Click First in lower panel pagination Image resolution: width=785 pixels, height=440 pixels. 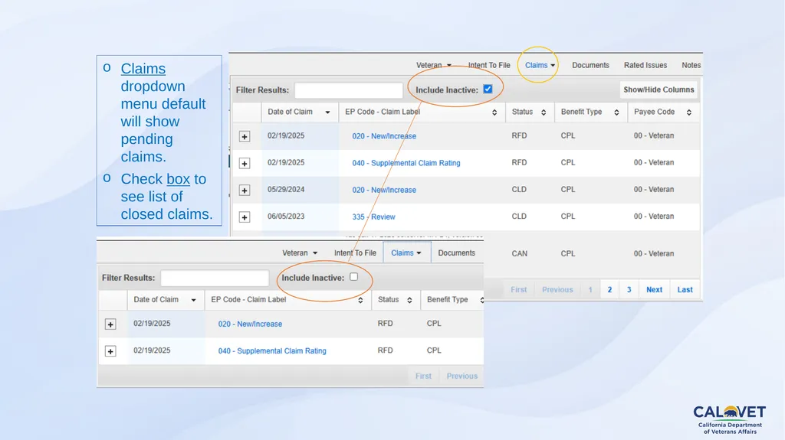pos(423,376)
